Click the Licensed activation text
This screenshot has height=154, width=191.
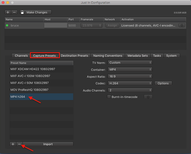(148, 25)
